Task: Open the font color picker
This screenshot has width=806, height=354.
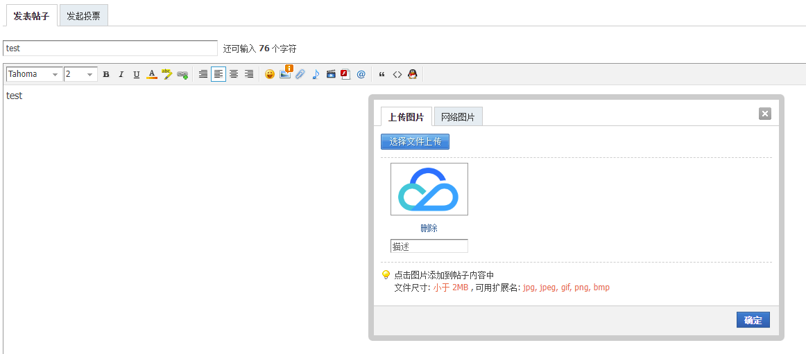Action: [152, 74]
